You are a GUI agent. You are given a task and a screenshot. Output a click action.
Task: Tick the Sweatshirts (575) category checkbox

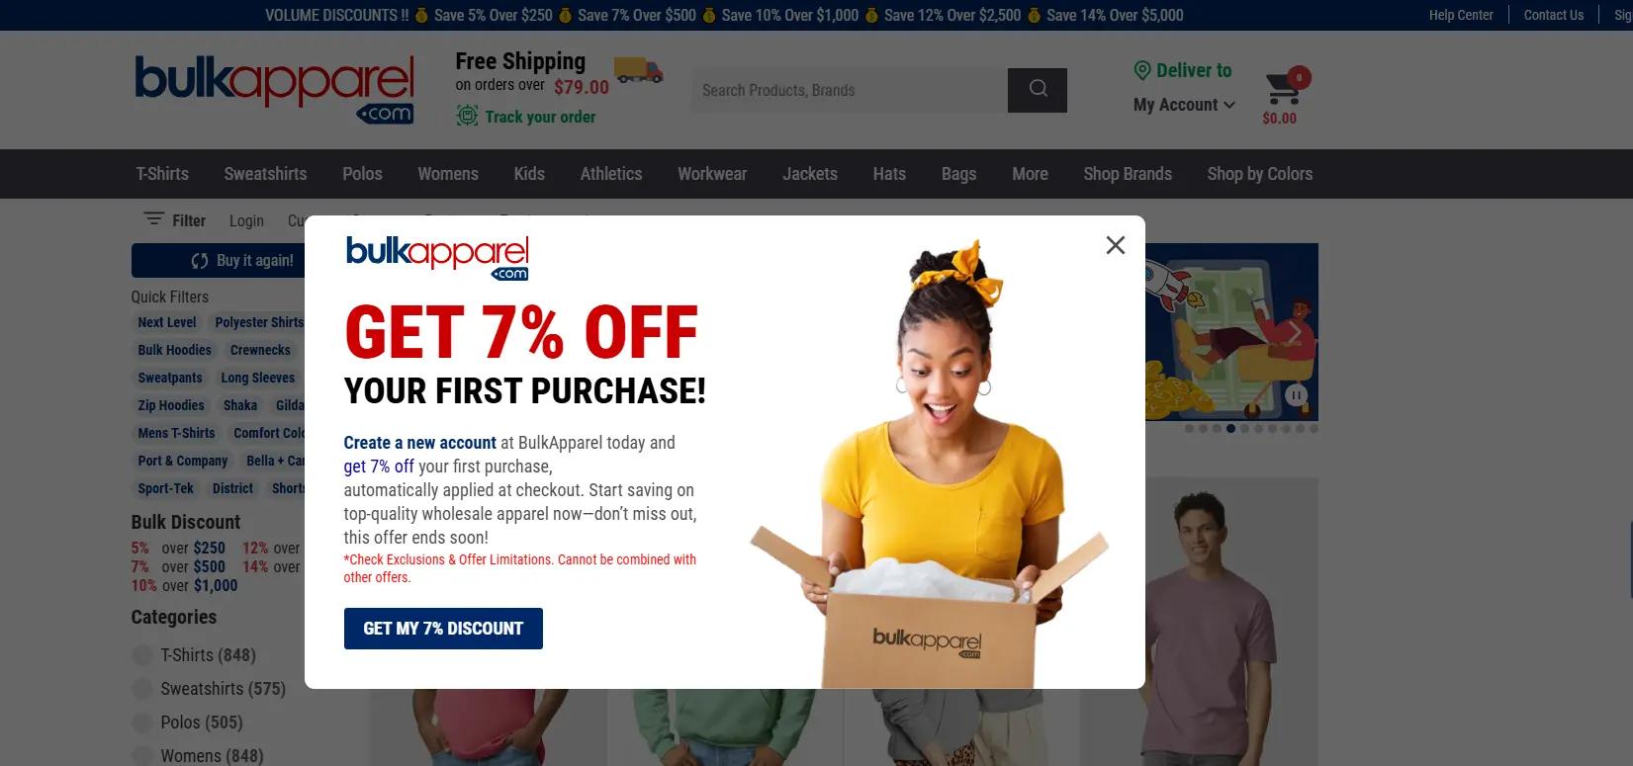coord(142,689)
